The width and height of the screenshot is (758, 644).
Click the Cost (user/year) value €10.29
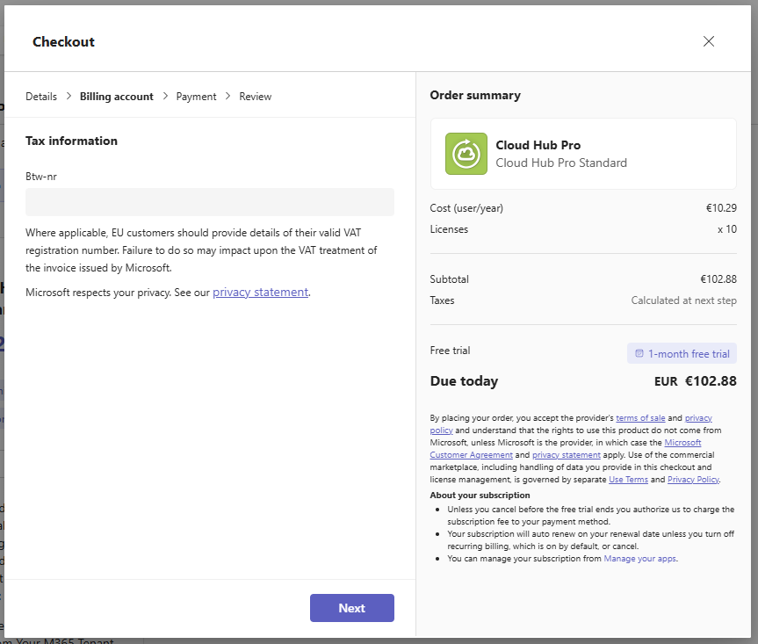(721, 208)
